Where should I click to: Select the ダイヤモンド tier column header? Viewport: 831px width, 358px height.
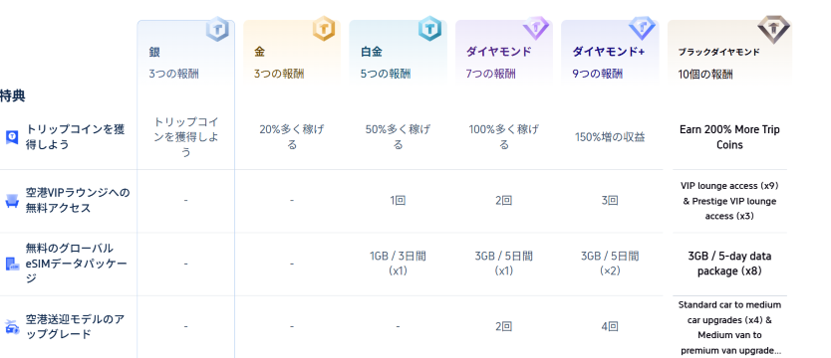point(503,52)
